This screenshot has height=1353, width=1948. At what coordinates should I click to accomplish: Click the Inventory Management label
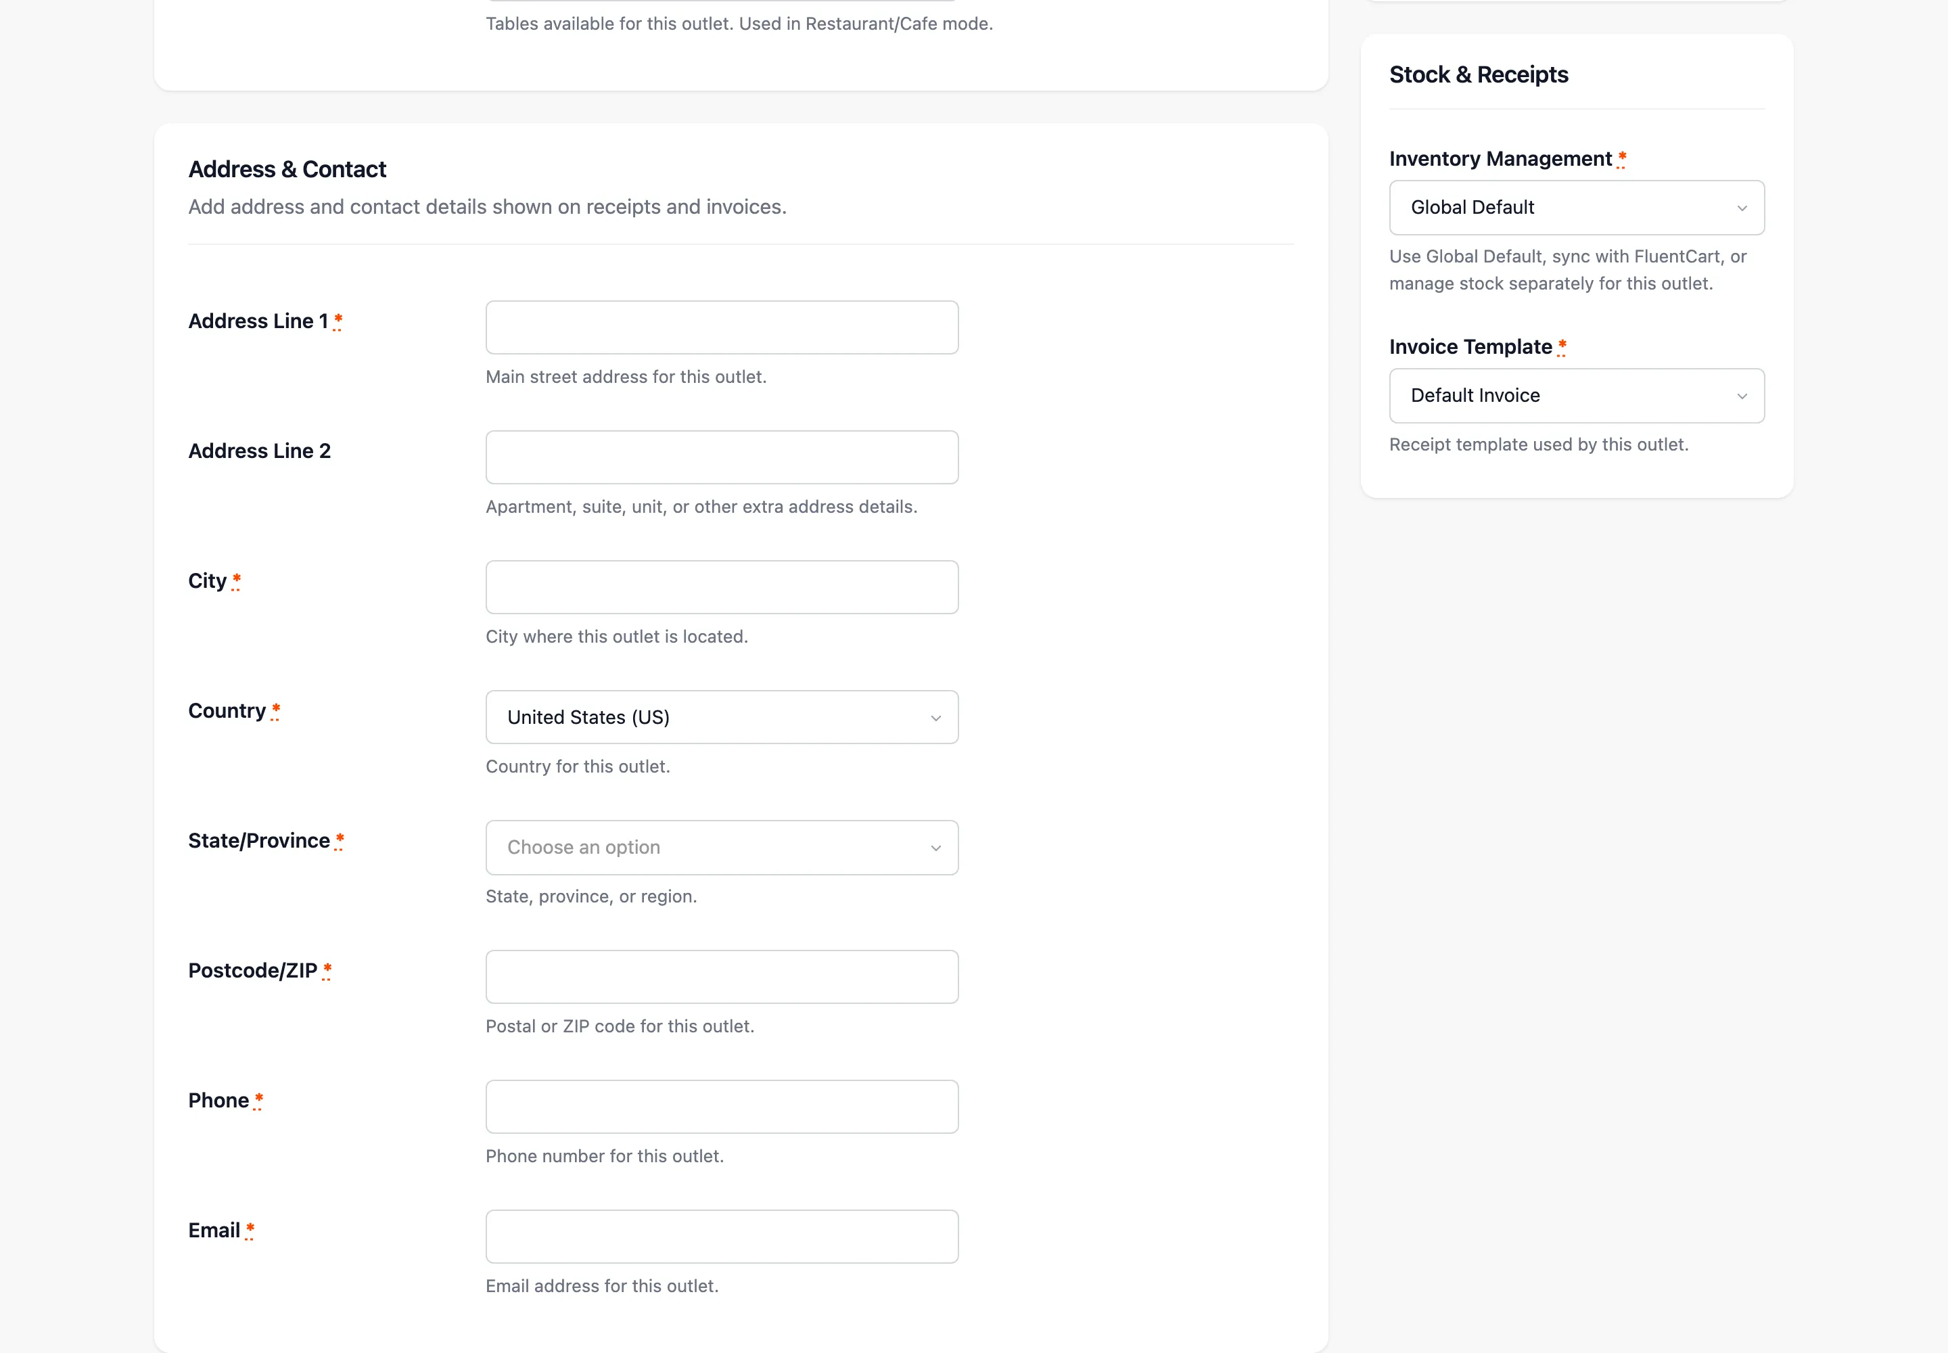1500,160
